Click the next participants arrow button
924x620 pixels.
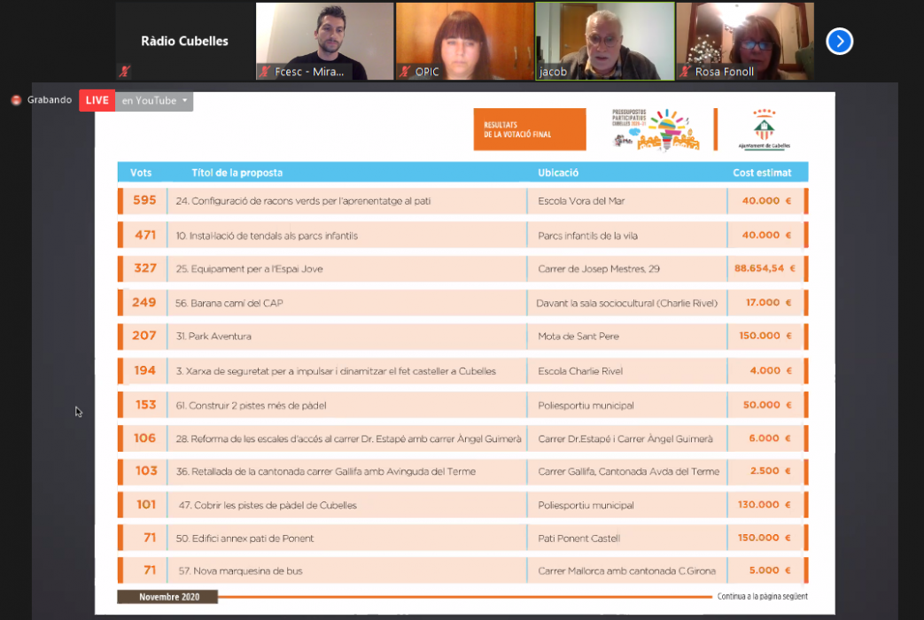click(839, 42)
